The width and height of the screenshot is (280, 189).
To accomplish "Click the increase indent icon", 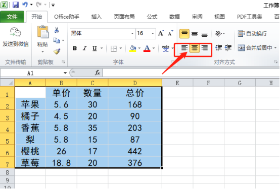I will [228, 48].
